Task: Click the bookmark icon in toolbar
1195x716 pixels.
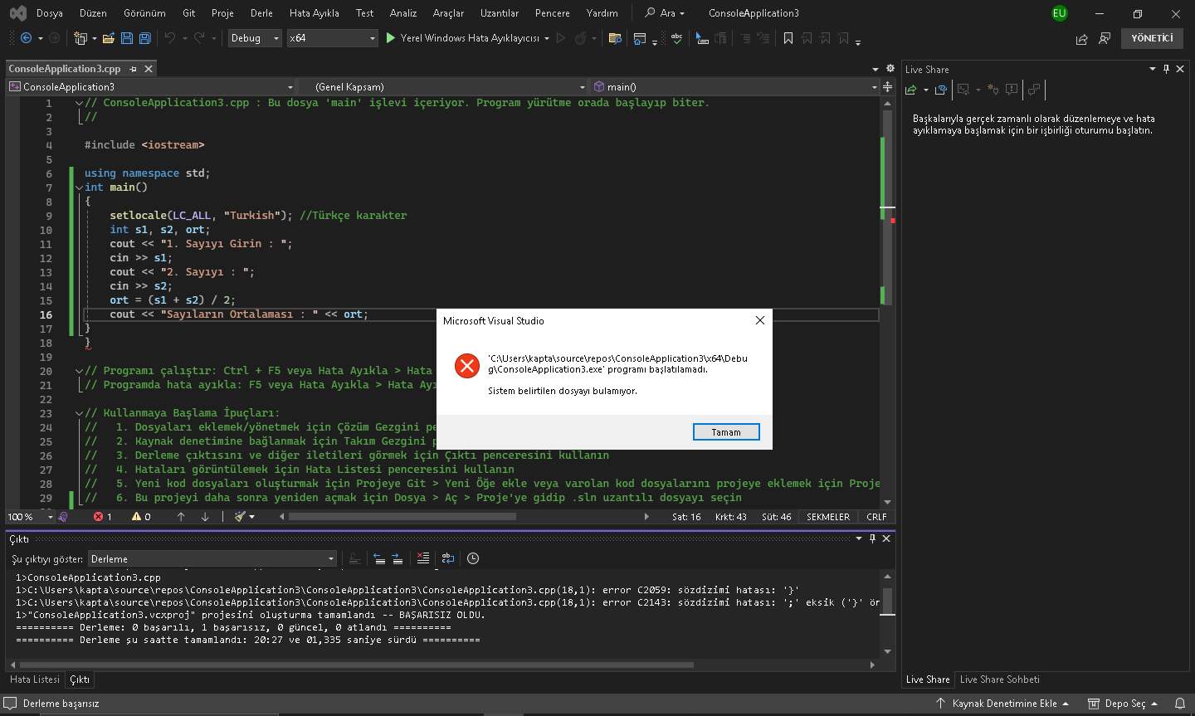Action: click(x=788, y=38)
